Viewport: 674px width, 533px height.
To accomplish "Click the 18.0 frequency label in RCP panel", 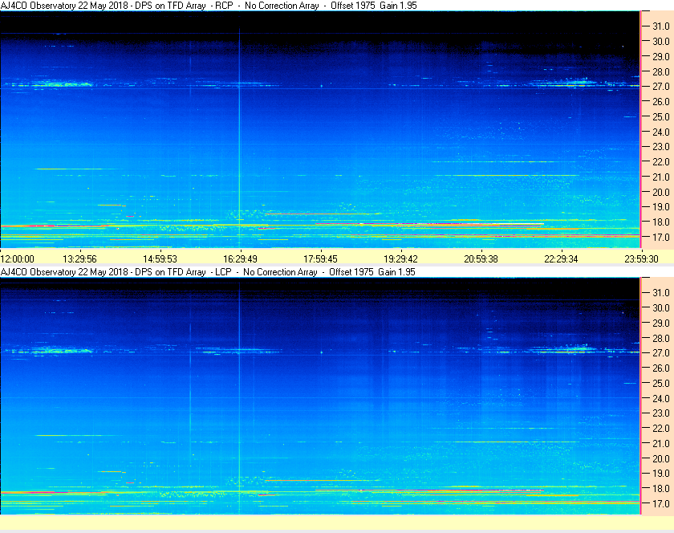I will pos(661,222).
